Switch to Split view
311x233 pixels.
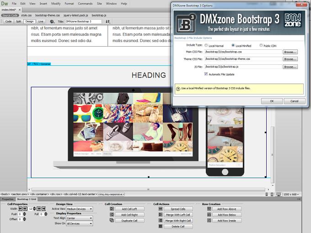pos(18,21)
